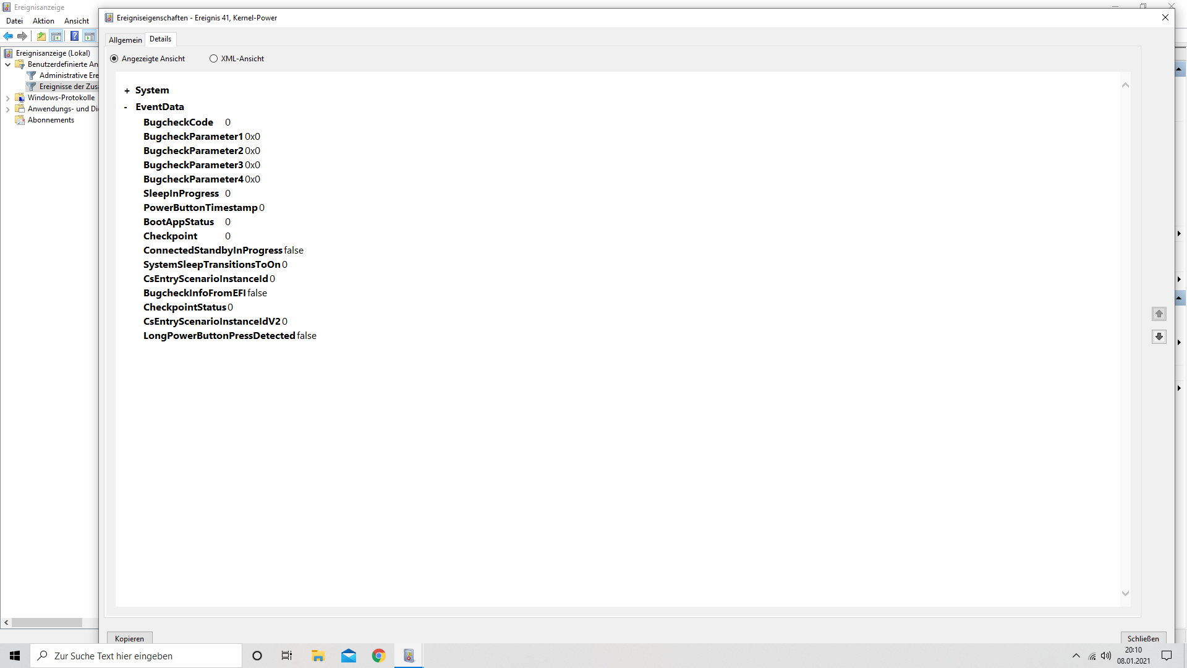Viewport: 1187px width, 668px height.
Task: Collapse Benutzerdefinierte Ansichten tree node
Action: point(7,64)
